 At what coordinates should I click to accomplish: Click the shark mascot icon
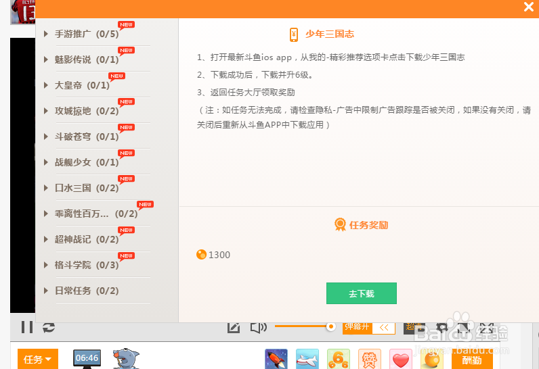click(x=126, y=359)
